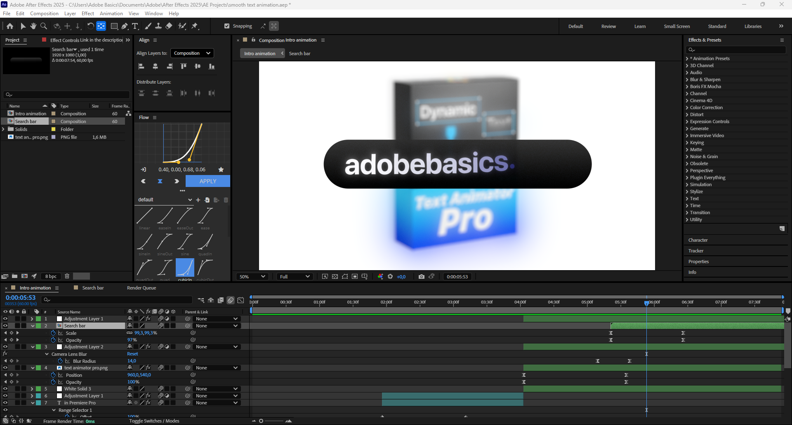This screenshot has width=792, height=425.
Task: Enable or disable the Snapping checkbox
Action: (226, 26)
